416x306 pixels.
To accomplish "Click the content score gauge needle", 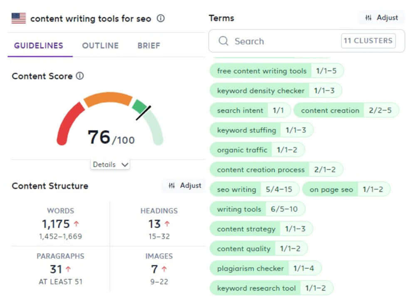I will click(x=143, y=113).
